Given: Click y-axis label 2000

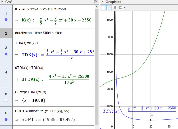Looking at the screenshot, I should tap(110, 89).
